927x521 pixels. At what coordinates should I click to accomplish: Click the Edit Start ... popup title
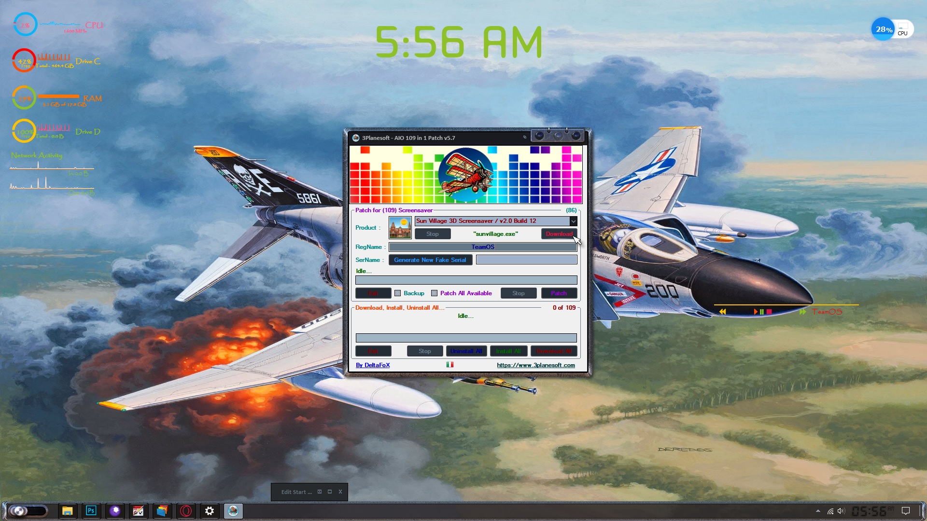tap(296, 492)
